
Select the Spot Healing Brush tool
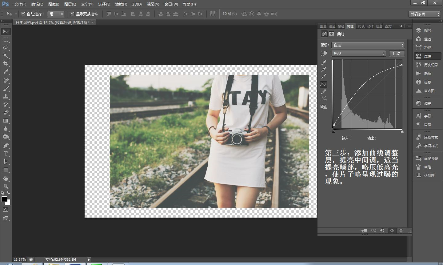(6, 81)
